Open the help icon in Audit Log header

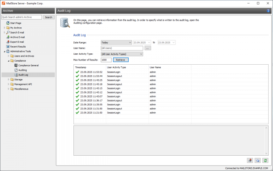click(x=268, y=11)
